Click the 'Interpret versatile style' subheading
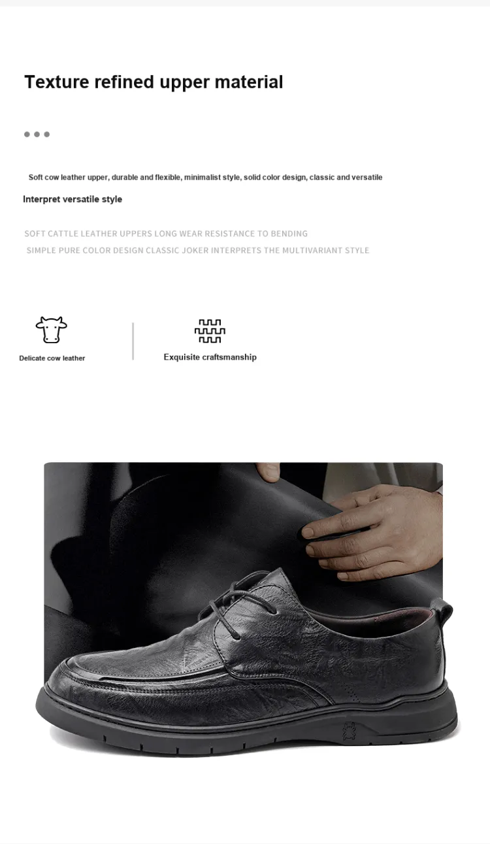490x844 pixels. click(73, 199)
